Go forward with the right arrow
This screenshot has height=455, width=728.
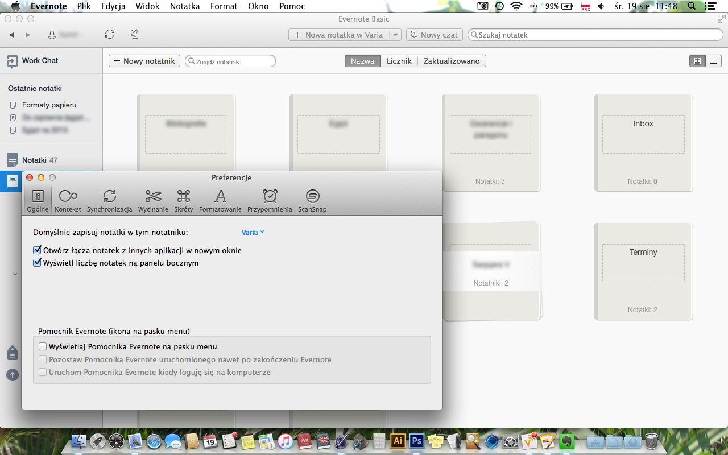27,35
